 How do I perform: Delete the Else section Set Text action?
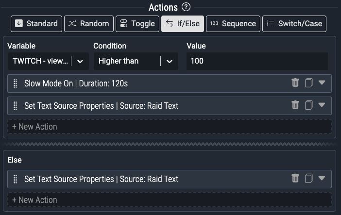click(x=295, y=179)
